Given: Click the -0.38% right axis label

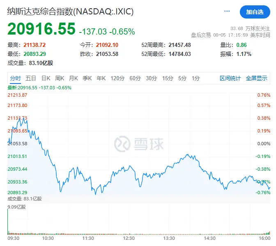Looking at the screenshot, I should pos(263,169).
